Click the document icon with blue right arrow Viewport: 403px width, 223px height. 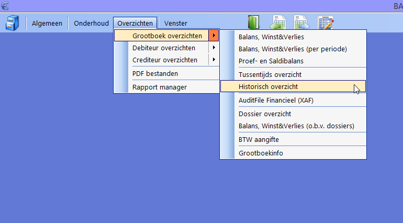coord(301,23)
